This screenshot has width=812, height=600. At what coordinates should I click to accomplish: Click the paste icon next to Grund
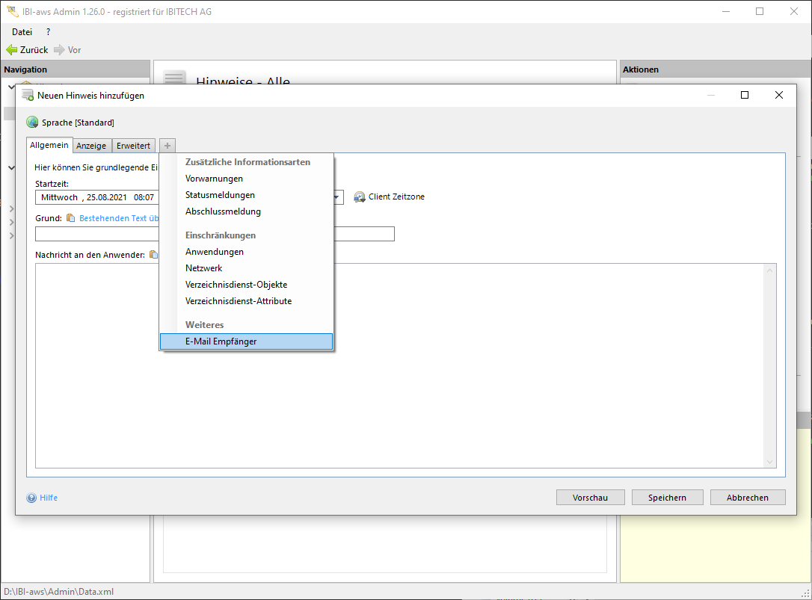click(71, 218)
